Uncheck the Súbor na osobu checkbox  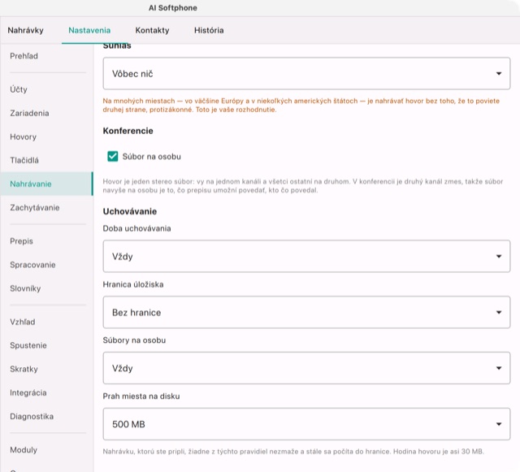[113, 156]
